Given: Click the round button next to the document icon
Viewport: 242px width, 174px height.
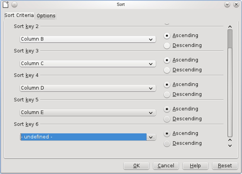Looking at the screenshot, I should [x=14, y=4].
